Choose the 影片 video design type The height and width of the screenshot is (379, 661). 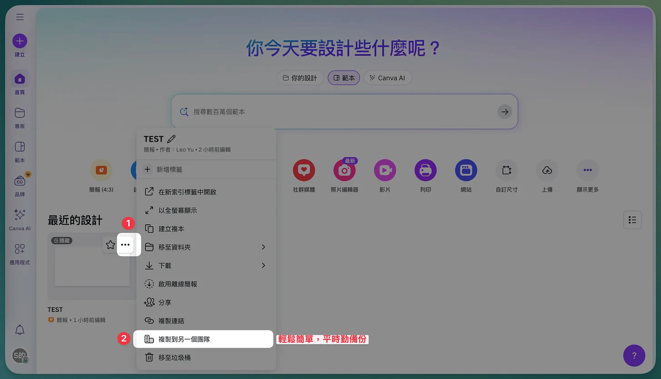coord(385,176)
